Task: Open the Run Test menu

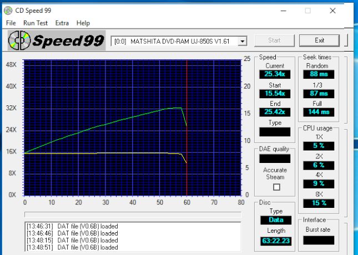Action: 36,23
